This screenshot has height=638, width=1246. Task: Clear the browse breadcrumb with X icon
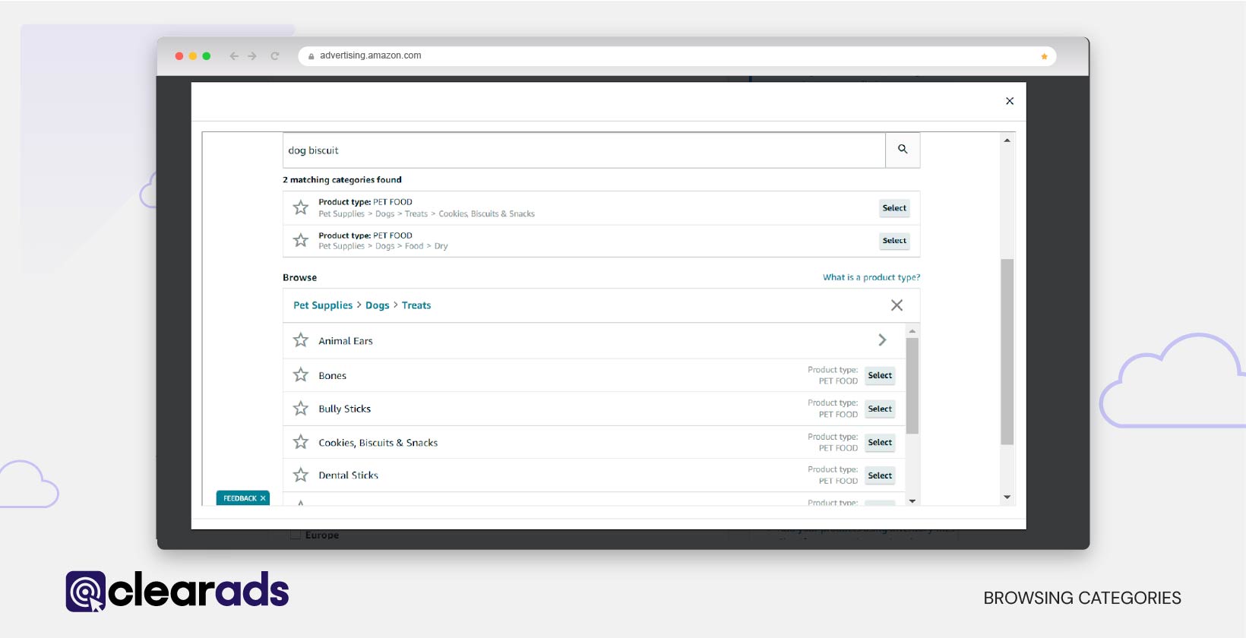click(x=897, y=305)
